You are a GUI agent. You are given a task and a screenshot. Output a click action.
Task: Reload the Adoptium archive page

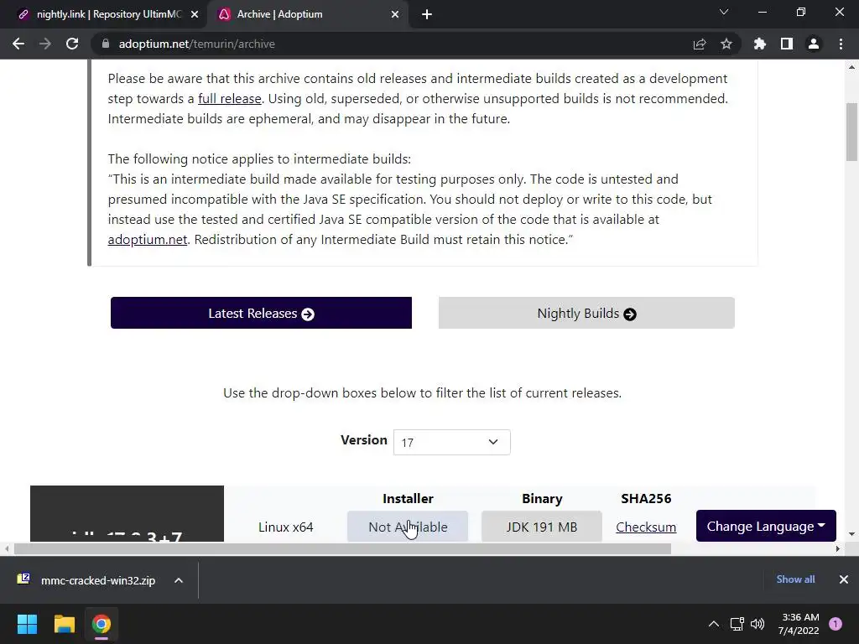pyautogui.click(x=72, y=44)
